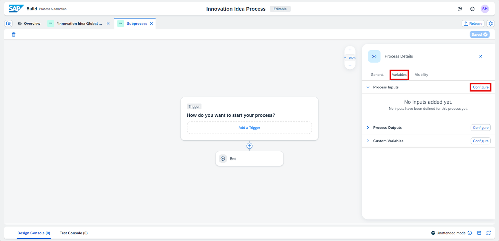Viewport: 499px width, 241px height.
Task: Switch to Test Console tab
Action: pyautogui.click(x=74, y=233)
